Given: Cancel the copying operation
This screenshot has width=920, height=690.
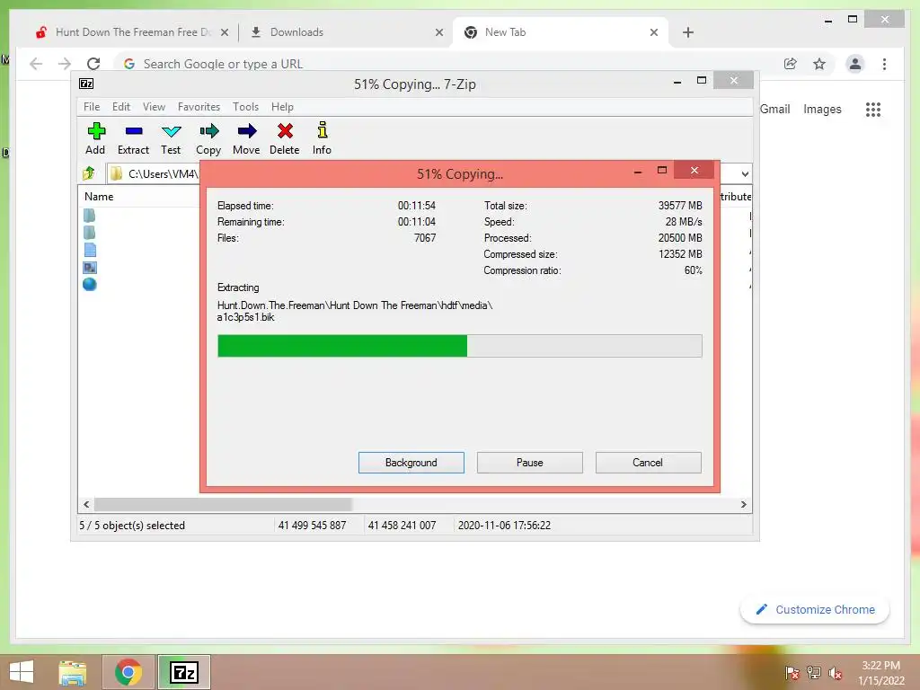Looking at the screenshot, I should tap(648, 463).
